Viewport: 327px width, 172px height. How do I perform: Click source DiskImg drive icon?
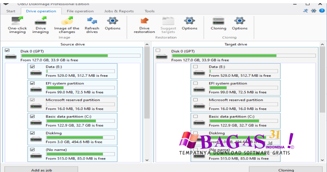click(x=36, y=139)
